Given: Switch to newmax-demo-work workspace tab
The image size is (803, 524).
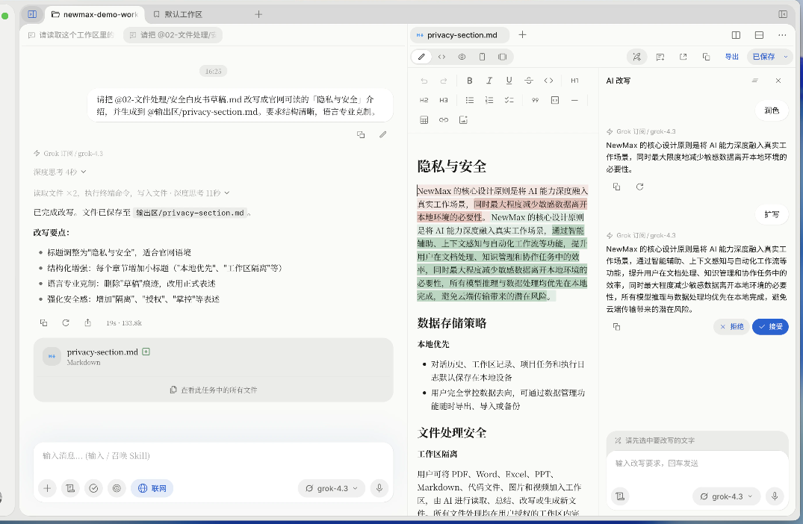Looking at the screenshot, I should (x=95, y=14).
